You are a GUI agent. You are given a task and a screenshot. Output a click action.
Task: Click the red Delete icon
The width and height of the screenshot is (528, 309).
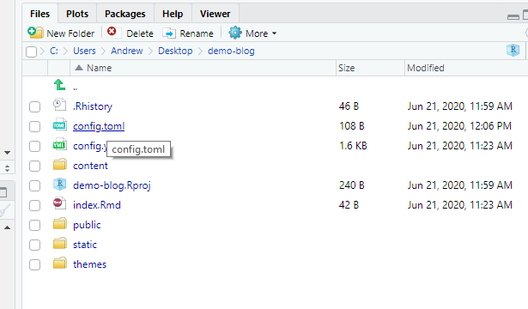pos(112,32)
